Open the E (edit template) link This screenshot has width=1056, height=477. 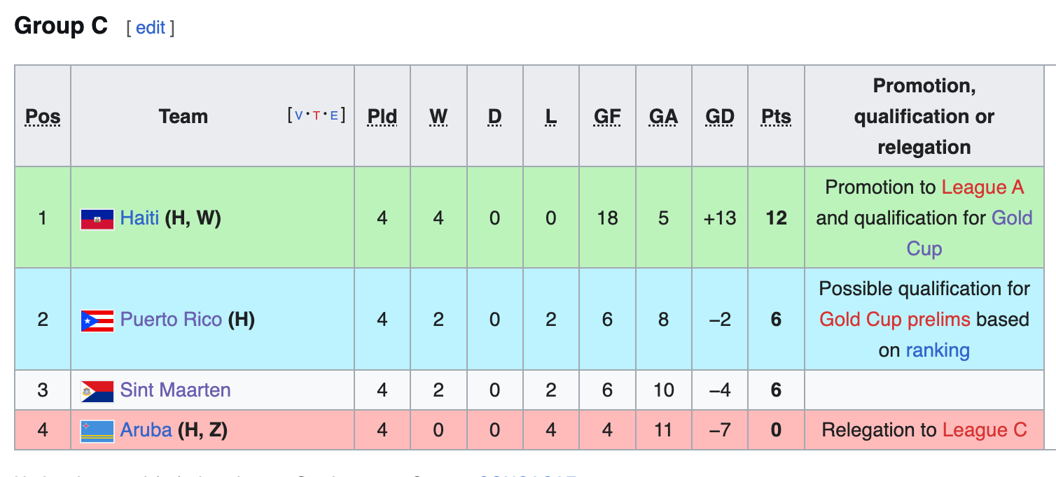pyautogui.click(x=334, y=115)
